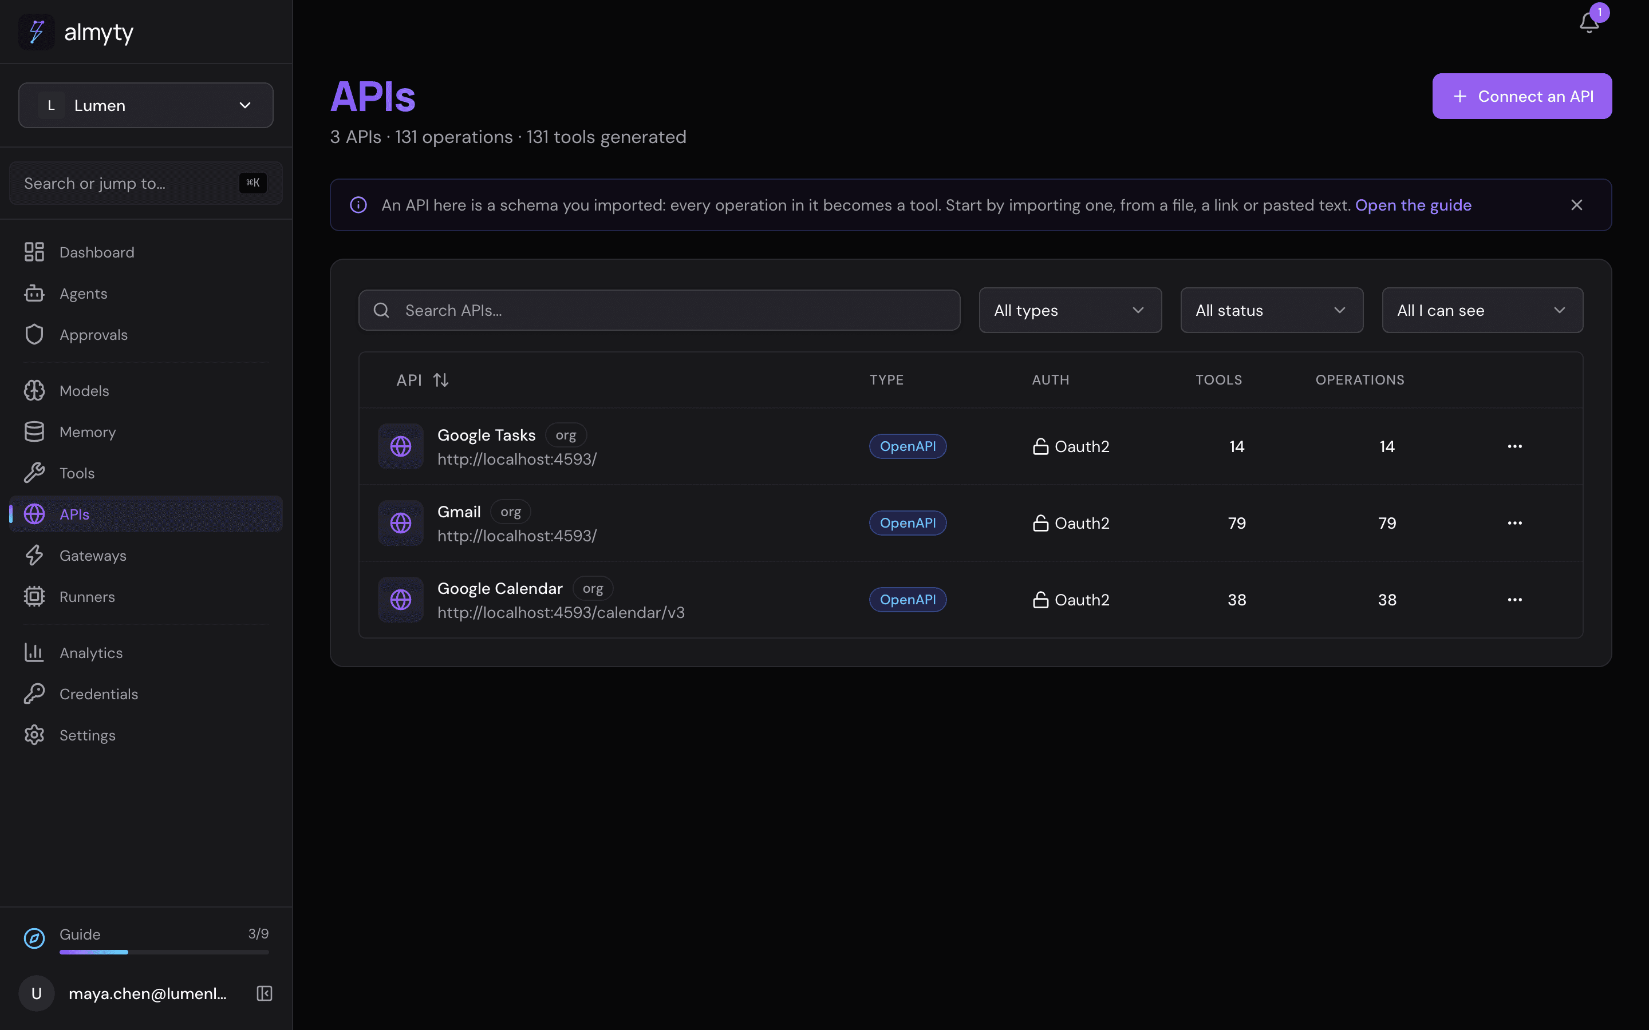Open the notifications bell

(1589, 23)
